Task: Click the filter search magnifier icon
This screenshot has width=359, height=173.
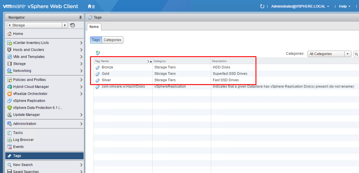Action: (356, 54)
